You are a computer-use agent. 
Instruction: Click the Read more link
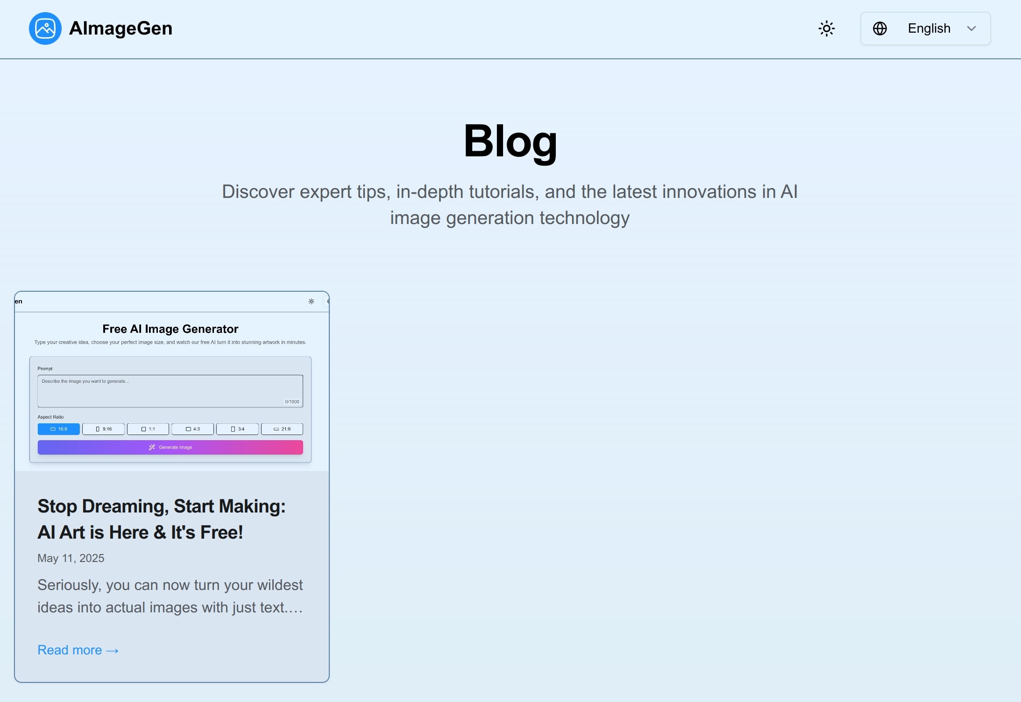78,650
